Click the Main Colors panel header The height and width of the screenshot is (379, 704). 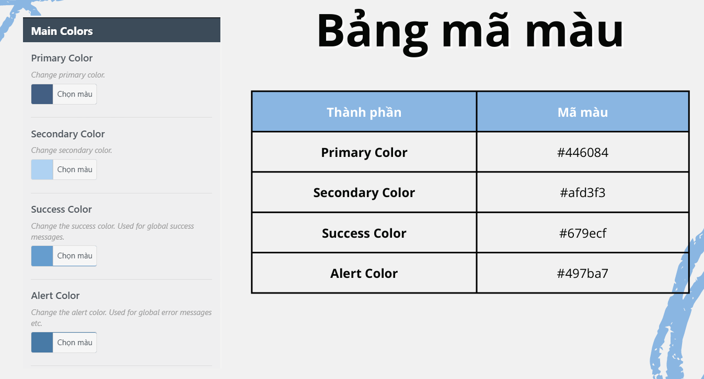coord(121,31)
